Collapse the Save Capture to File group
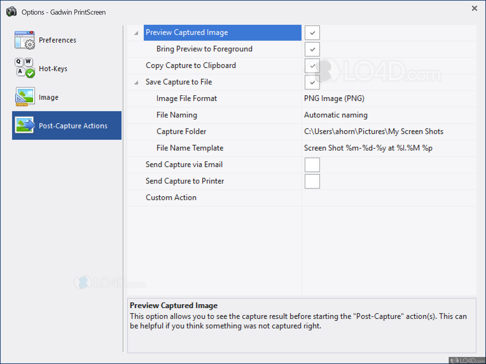The height and width of the screenshot is (364, 486). tap(136, 83)
